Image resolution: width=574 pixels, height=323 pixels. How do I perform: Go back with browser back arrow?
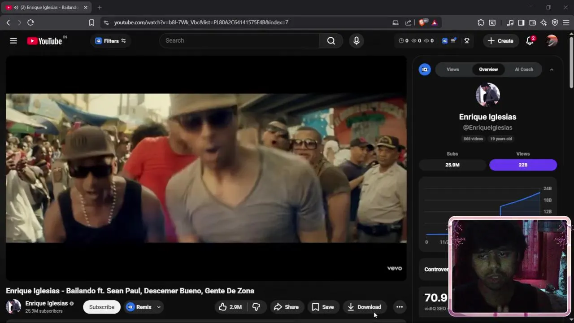click(9, 22)
